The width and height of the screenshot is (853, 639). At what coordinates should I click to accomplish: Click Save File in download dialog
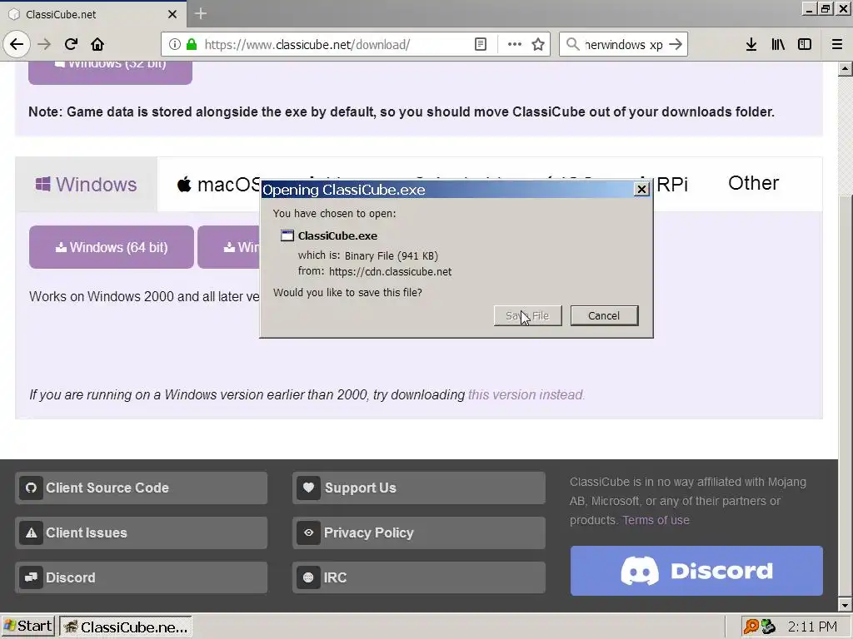pyautogui.click(x=527, y=315)
